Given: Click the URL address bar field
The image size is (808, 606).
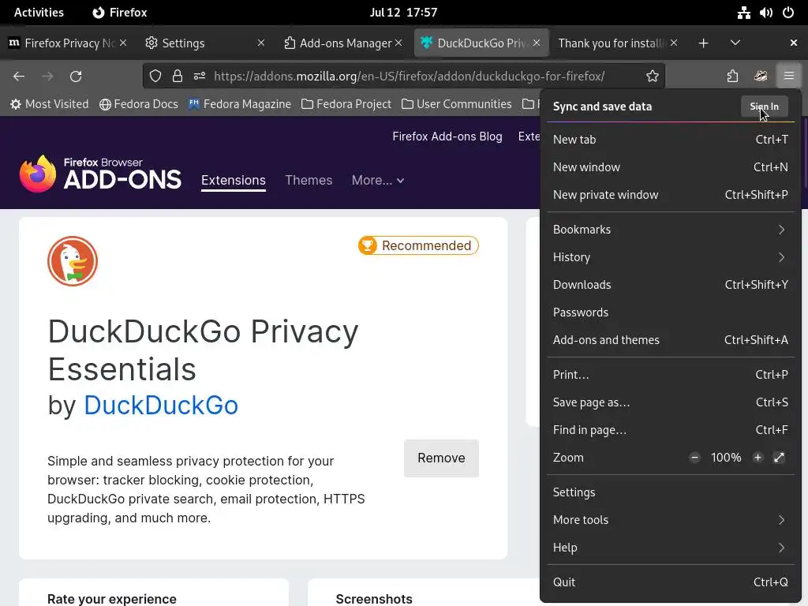Looking at the screenshot, I should tap(409, 77).
